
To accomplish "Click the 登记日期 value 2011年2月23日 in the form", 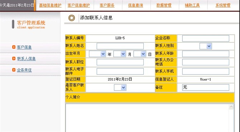I will point(120,79).
